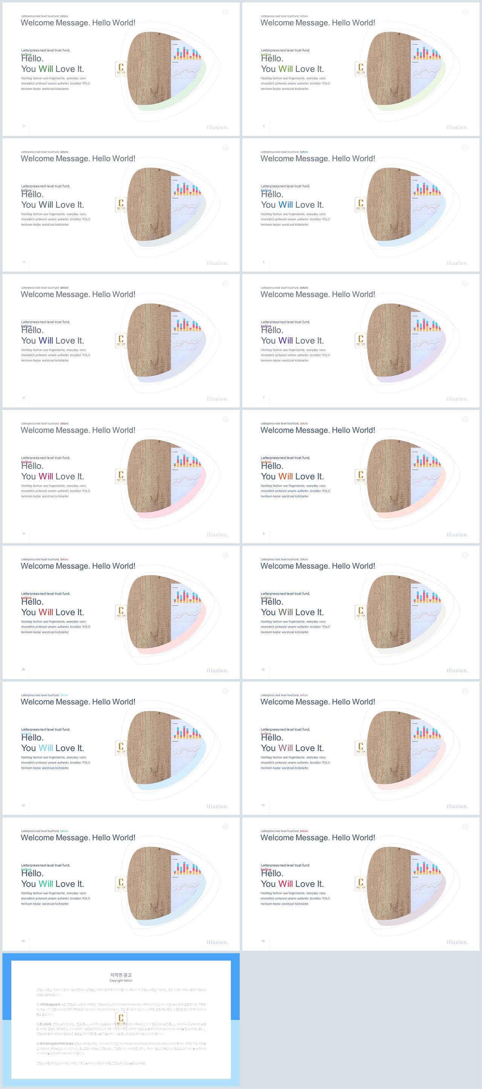Select the gray accent slide 4 thumbnail
The height and width of the screenshot is (1089, 482).
click(x=121, y=205)
